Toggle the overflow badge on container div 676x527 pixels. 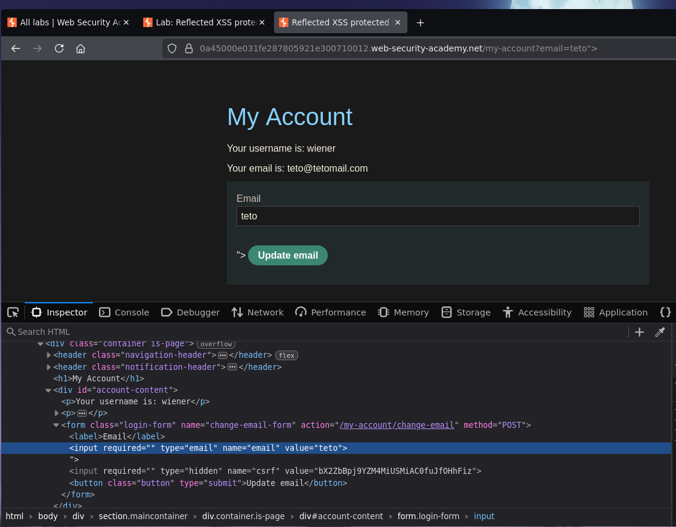pyautogui.click(x=216, y=344)
